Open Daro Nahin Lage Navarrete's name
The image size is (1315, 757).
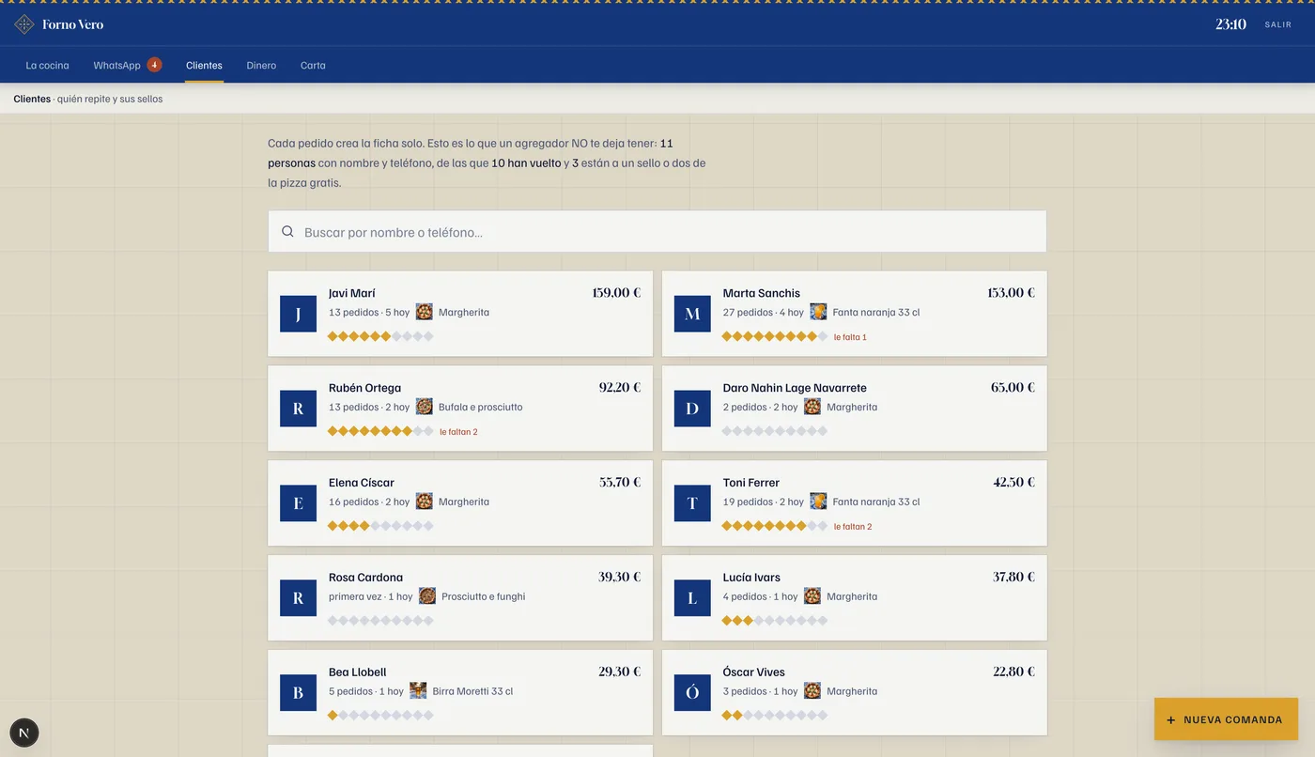point(795,388)
